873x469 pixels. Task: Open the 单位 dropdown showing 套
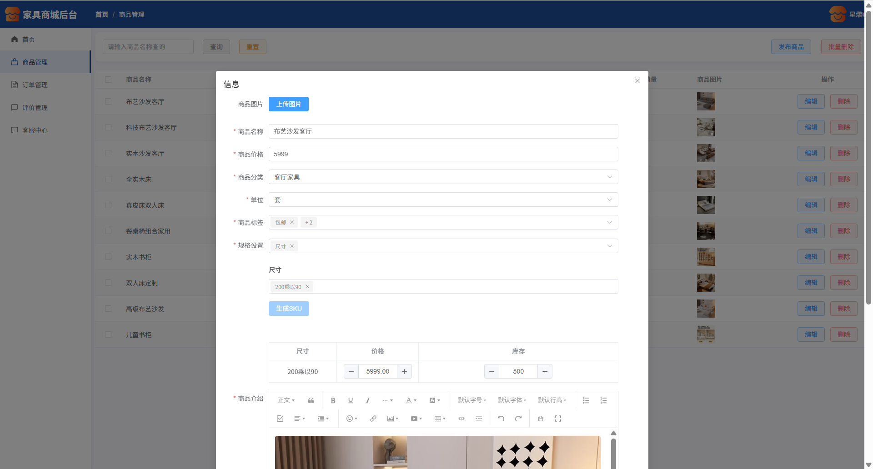(443, 200)
